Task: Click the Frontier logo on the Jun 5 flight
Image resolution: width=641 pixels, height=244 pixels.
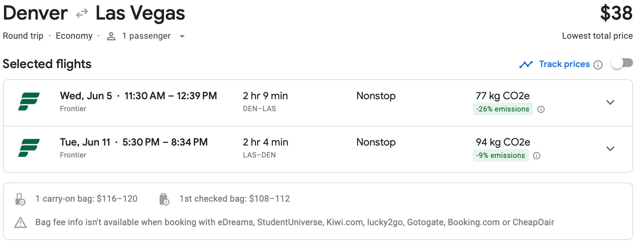Action: pyautogui.click(x=29, y=101)
